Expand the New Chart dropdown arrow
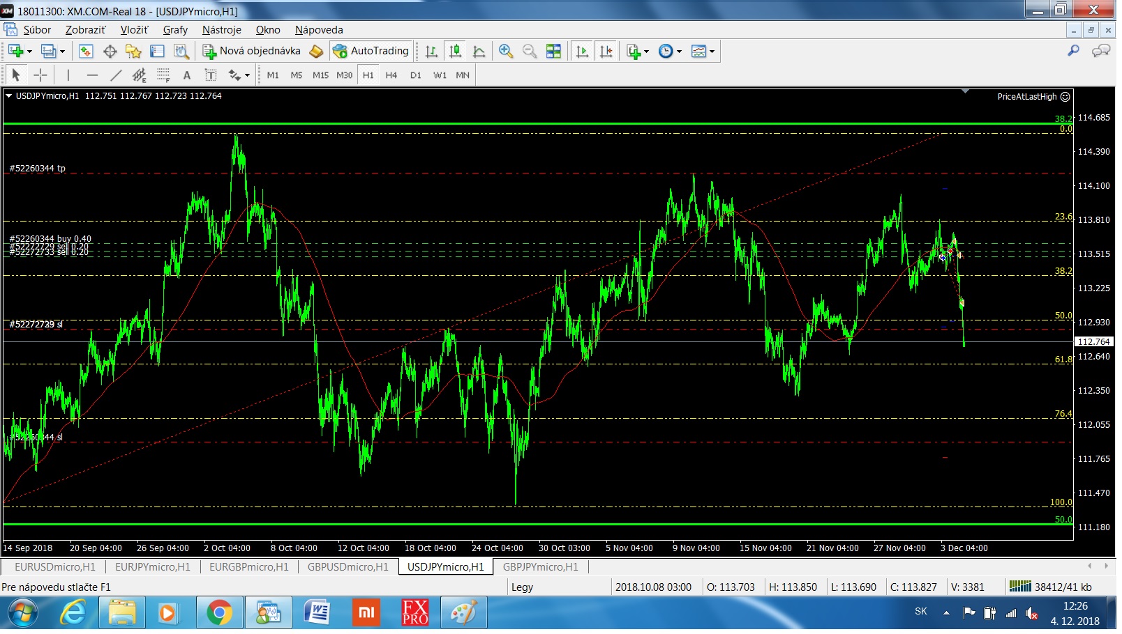Image resolution: width=1122 pixels, height=634 pixels. (29, 52)
